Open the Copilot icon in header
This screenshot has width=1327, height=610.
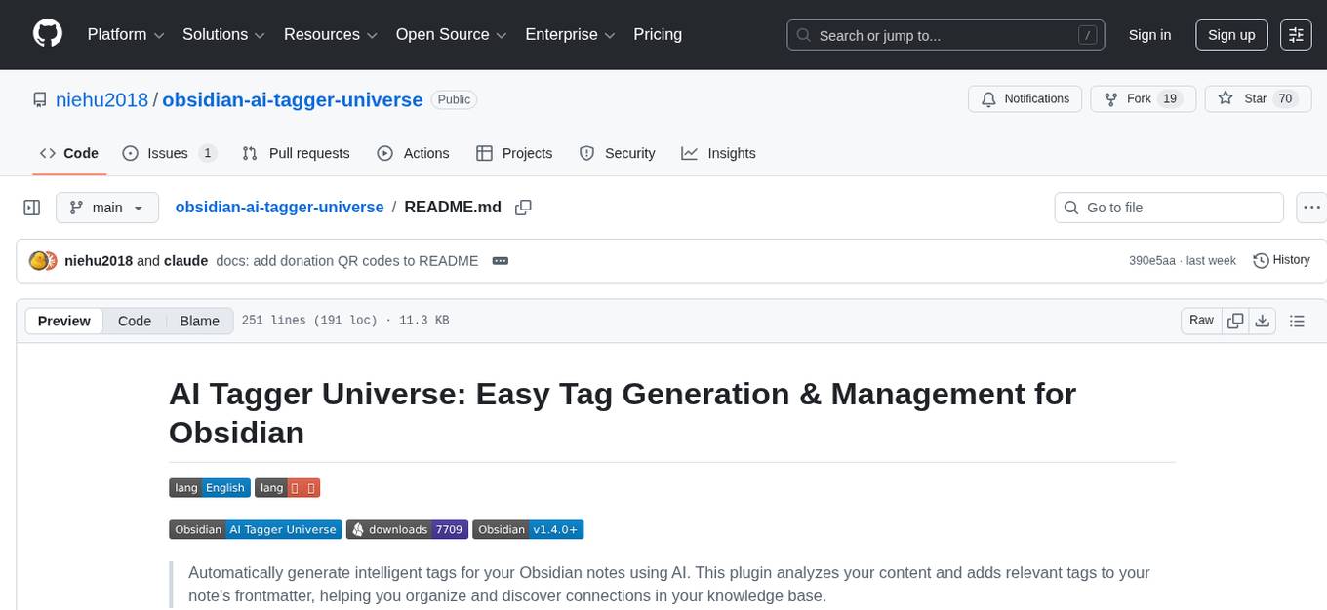tap(1296, 35)
